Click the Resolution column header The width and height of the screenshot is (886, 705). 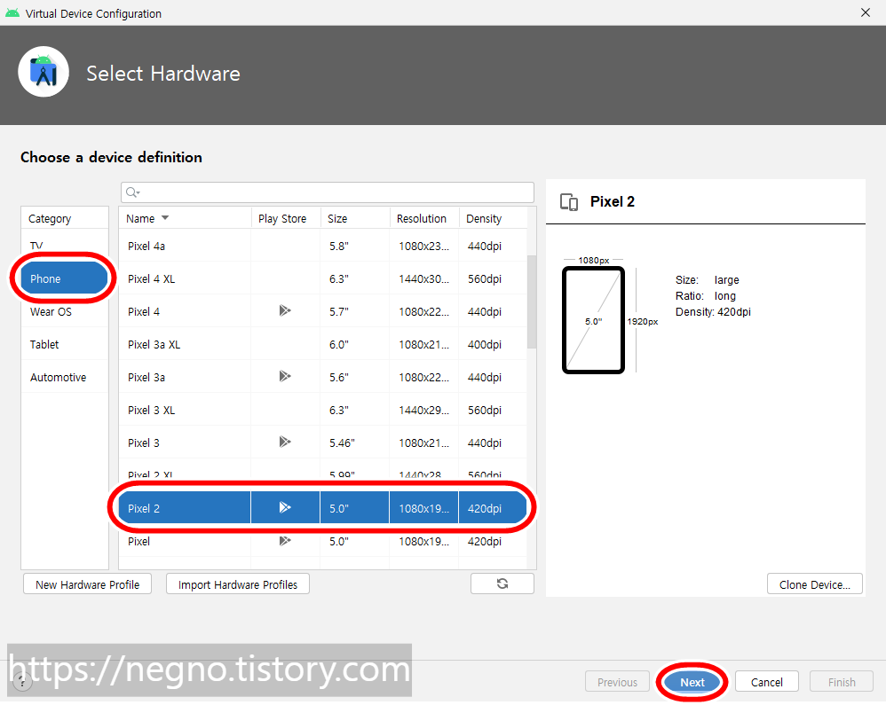click(x=423, y=218)
